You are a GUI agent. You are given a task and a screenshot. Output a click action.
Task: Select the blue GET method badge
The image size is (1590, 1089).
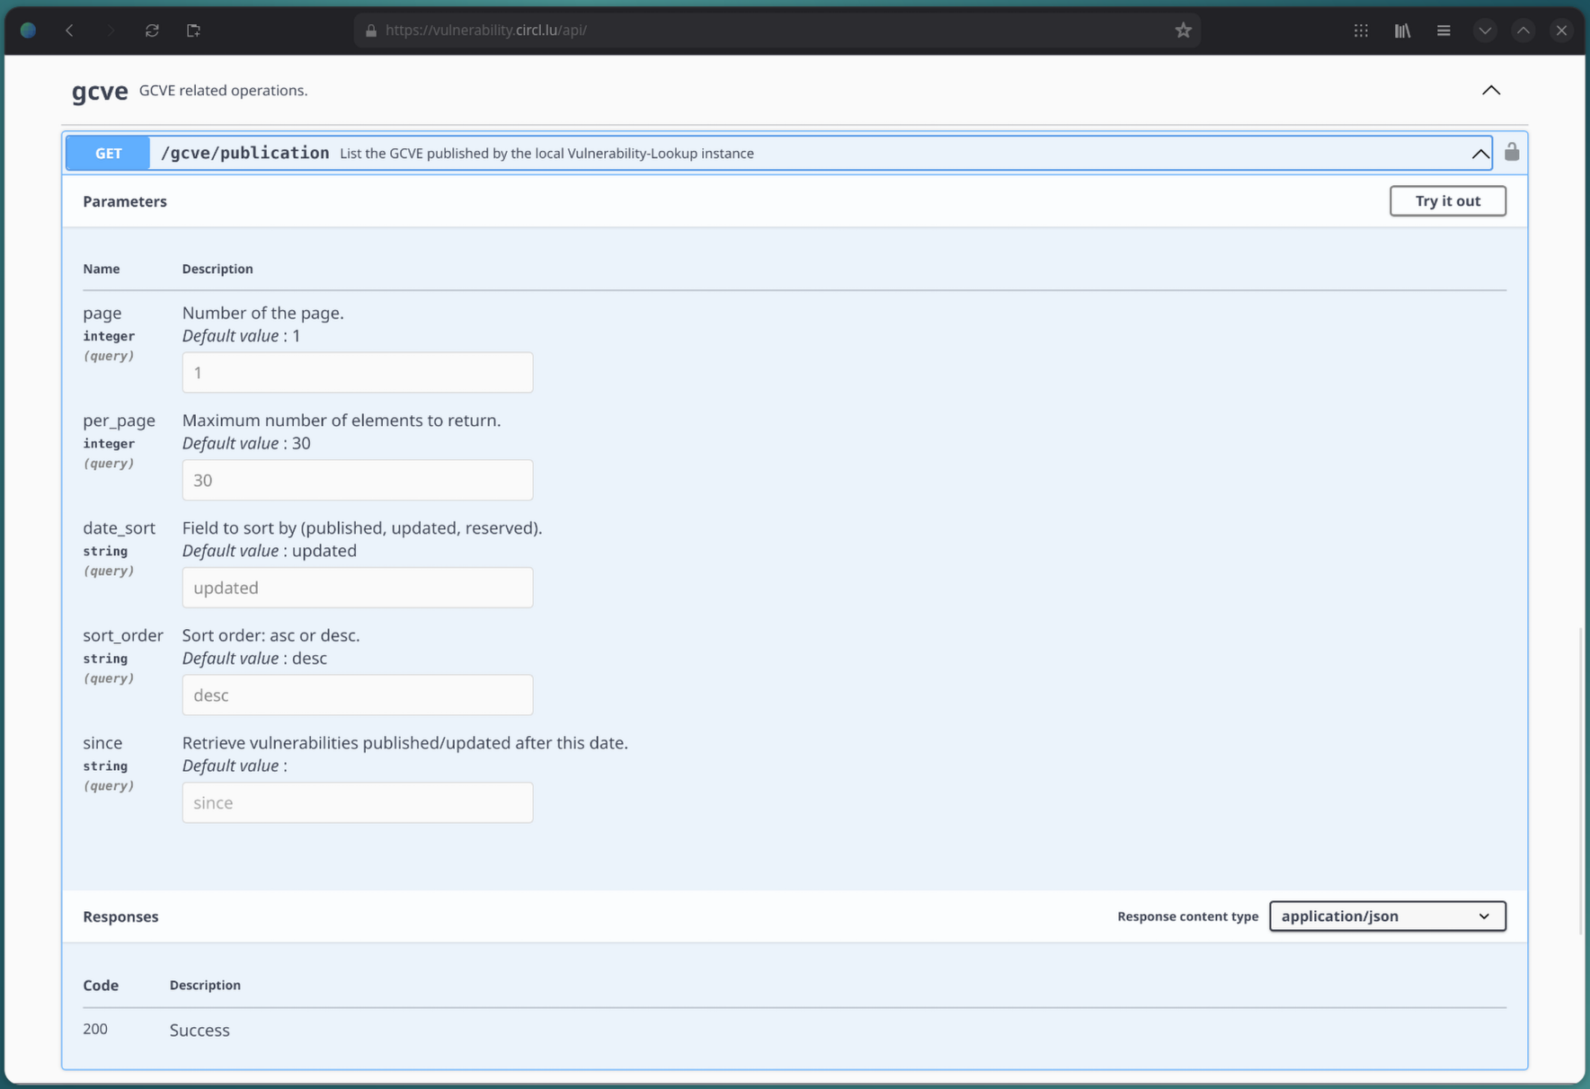click(x=107, y=153)
